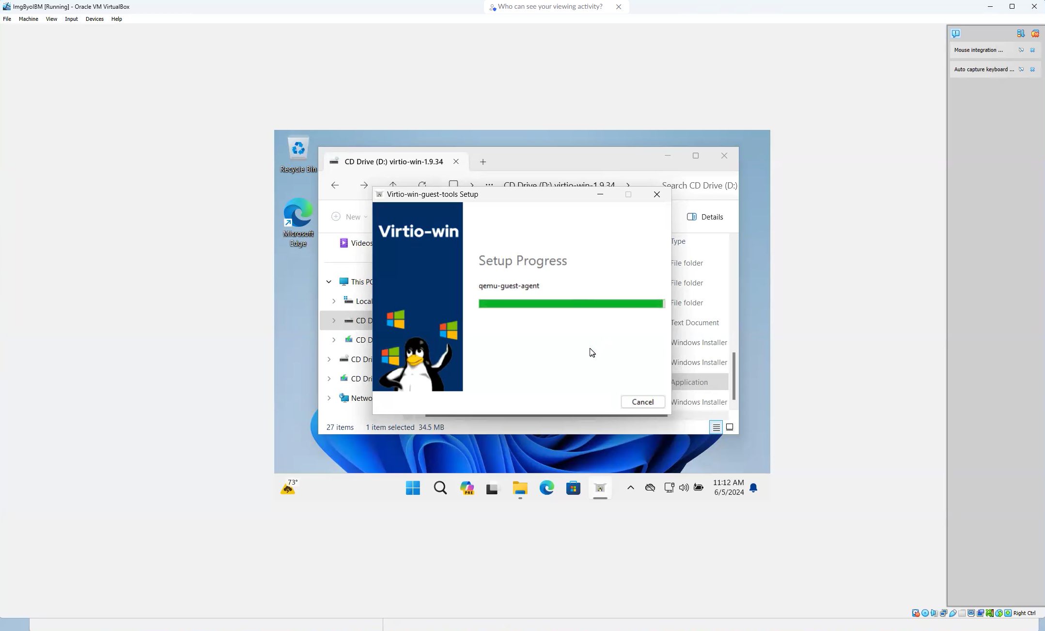This screenshot has height=631, width=1045.
Task: Click the Details button in File Explorer
Action: point(705,217)
